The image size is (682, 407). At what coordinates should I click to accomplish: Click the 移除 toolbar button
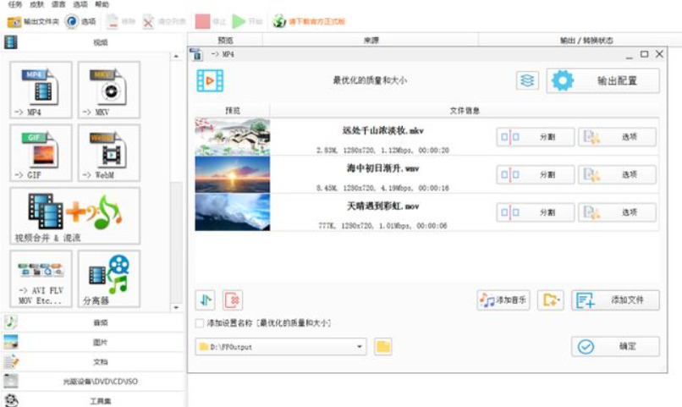coord(121,21)
